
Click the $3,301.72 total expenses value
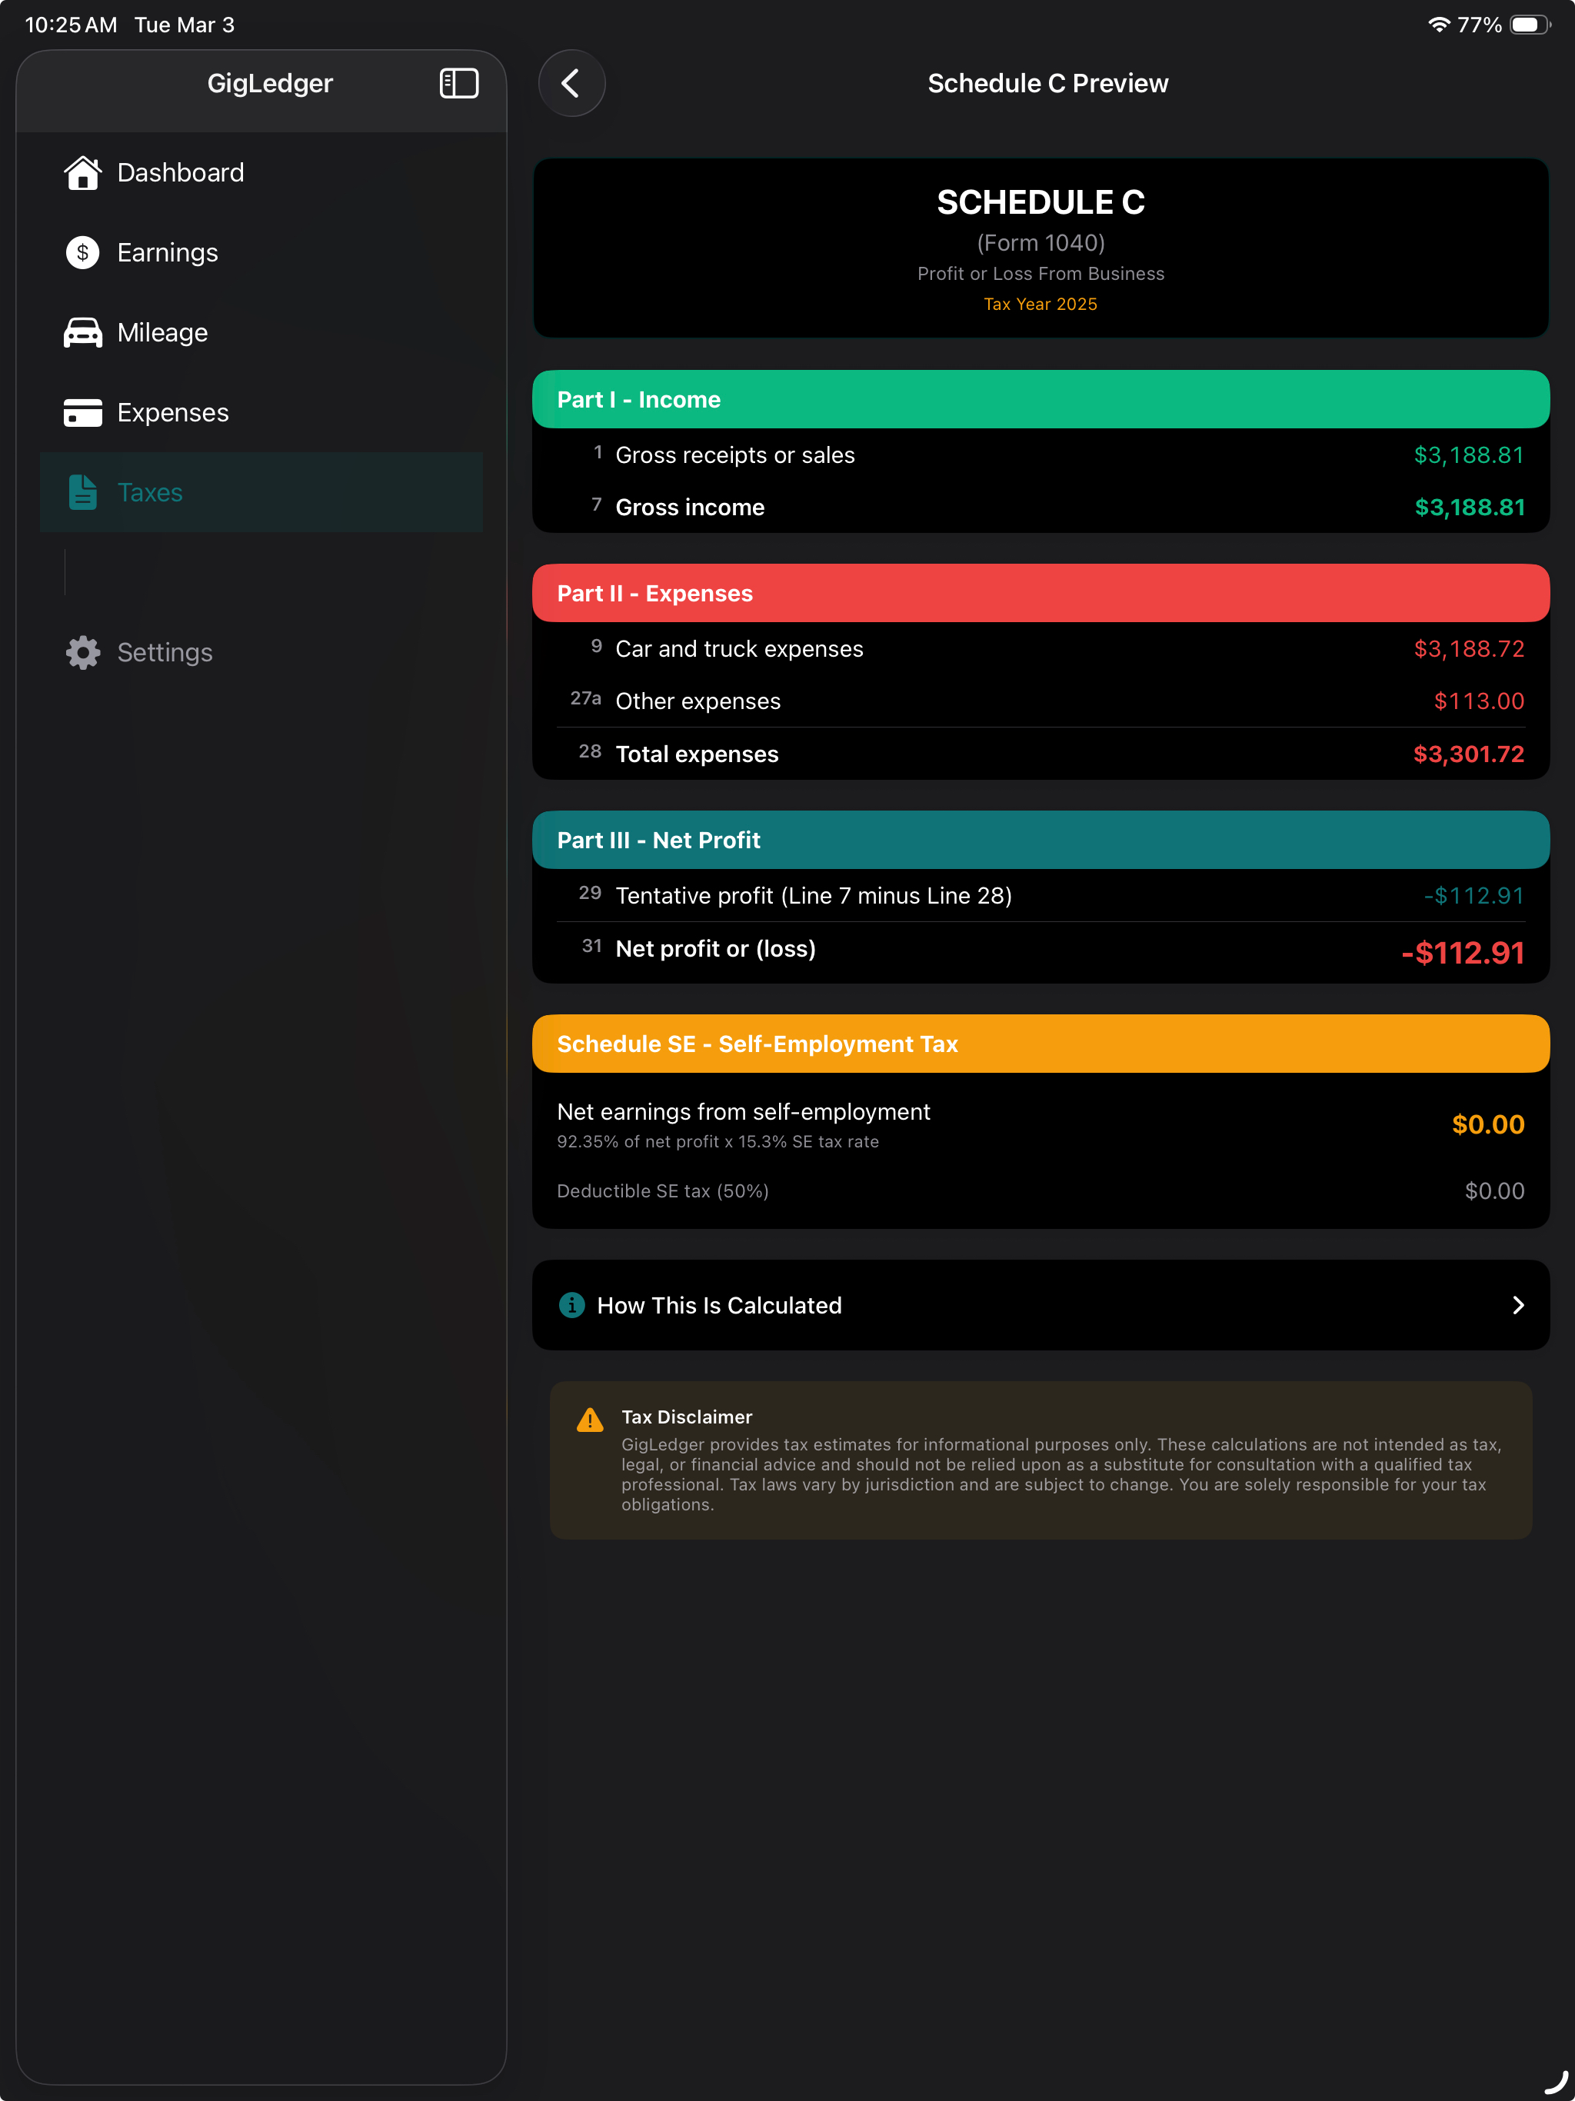(1469, 754)
